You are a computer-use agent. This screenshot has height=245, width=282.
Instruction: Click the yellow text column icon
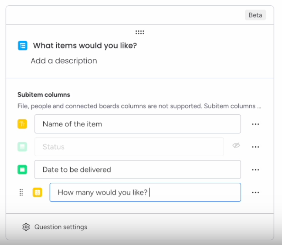point(22,124)
